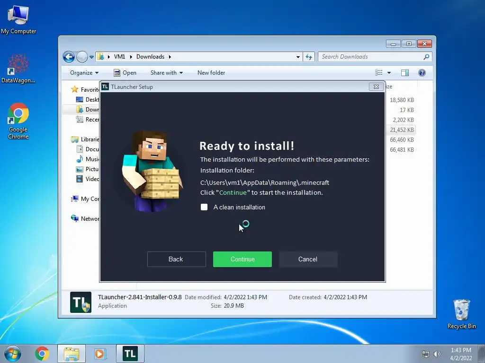Open the Share with menu

166,73
